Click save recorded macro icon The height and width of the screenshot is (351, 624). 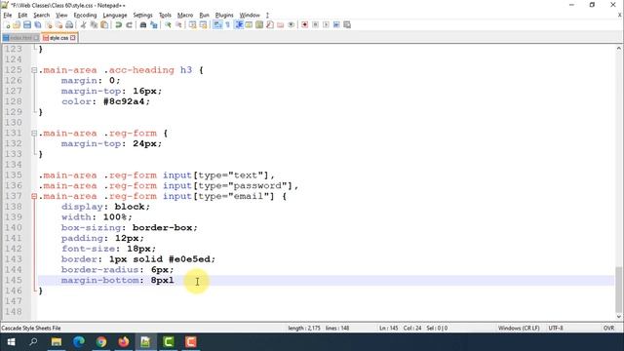pyautogui.click(x=347, y=25)
